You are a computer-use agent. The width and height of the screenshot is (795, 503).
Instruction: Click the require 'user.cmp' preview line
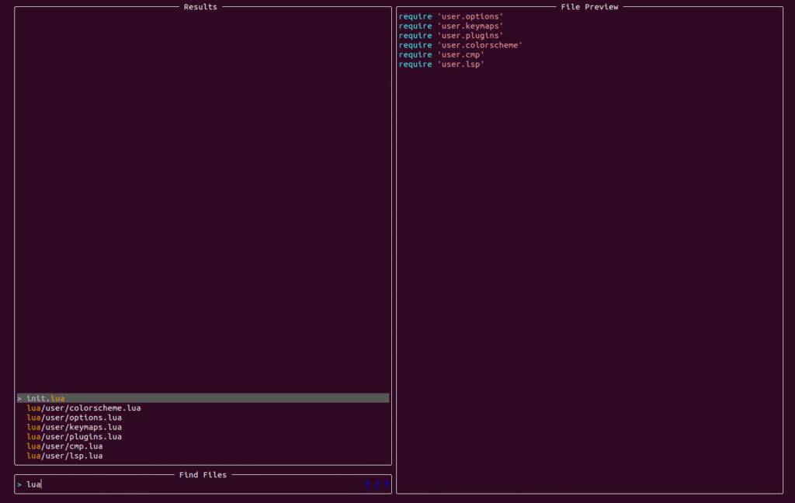442,54
